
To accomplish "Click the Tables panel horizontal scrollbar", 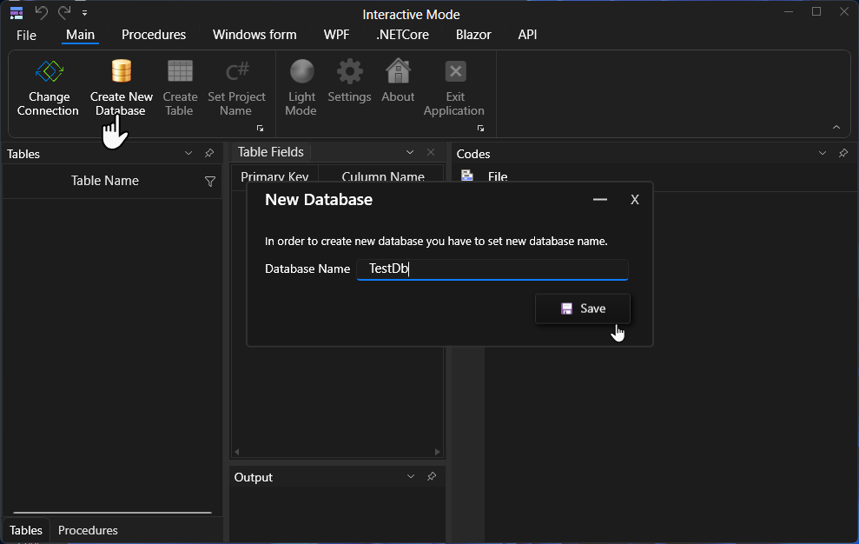I will [x=112, y=513].
